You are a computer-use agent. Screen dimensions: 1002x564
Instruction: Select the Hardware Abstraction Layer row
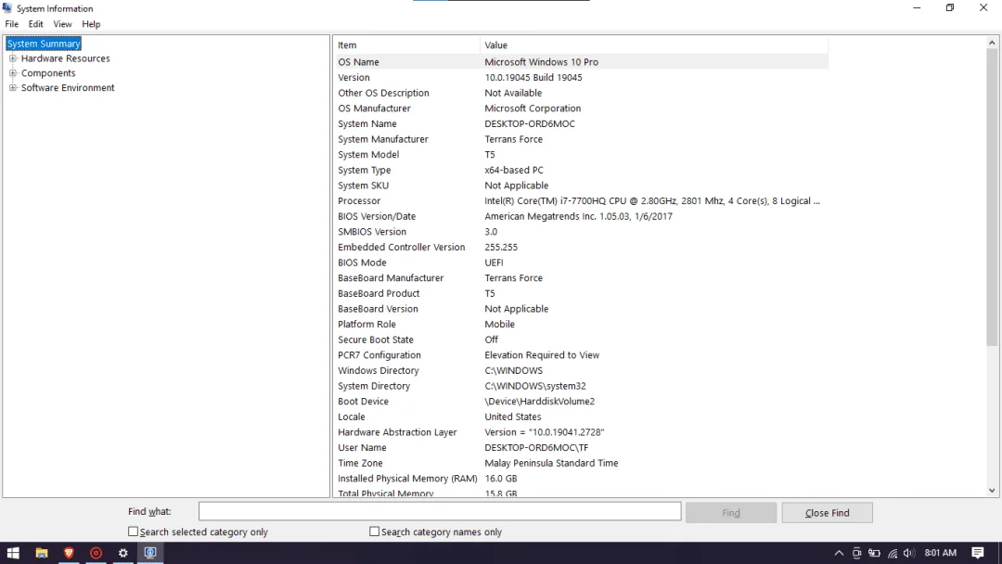(581, 432)
